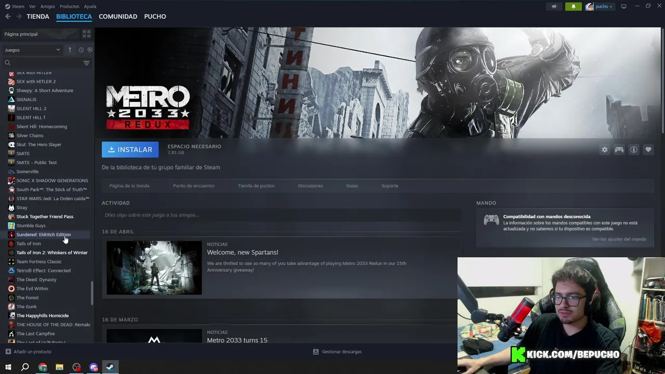Open File Explorer from the taskbar

pyautogui.click(x=59, y=367)
